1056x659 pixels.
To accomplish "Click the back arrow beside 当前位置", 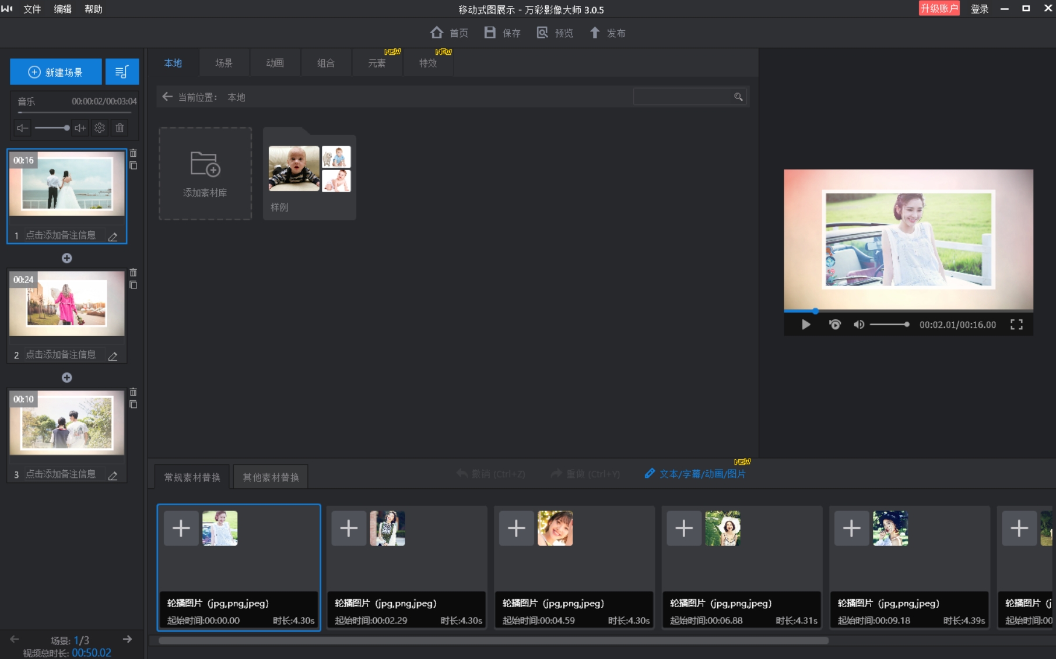I will 167,97.
